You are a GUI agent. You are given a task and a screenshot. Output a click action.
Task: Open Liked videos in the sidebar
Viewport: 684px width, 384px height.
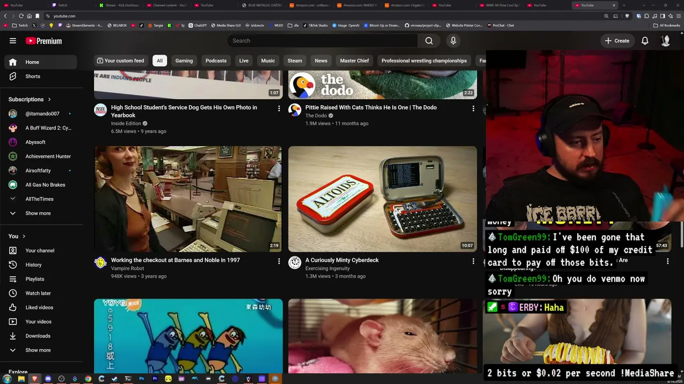[x=41, y=307]
